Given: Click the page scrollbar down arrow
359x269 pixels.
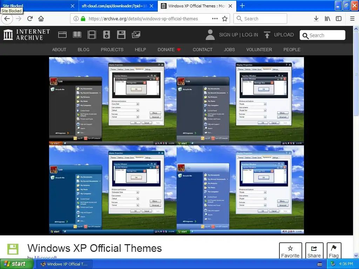Looking at the screenshot, I should click(356, 255).
